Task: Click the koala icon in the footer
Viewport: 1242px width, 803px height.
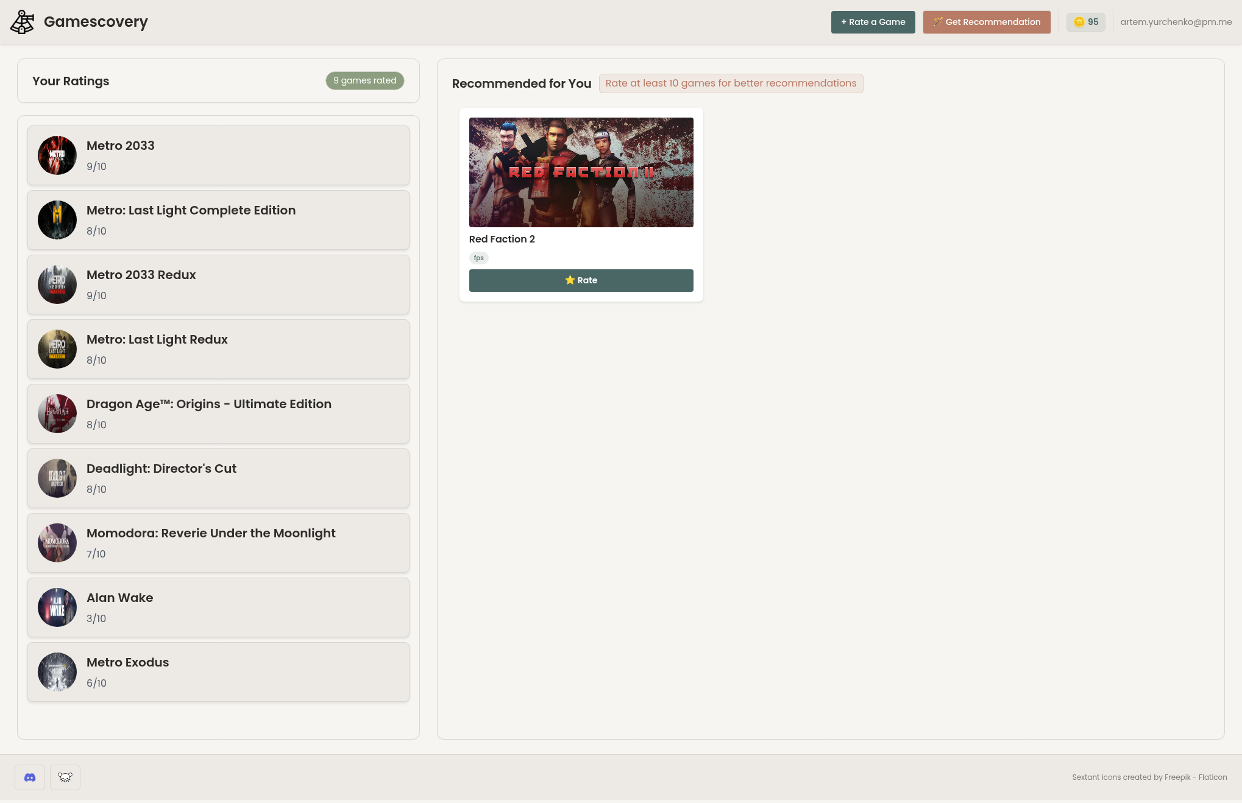Action: point(65,777)
